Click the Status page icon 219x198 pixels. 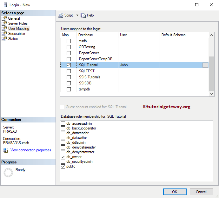click(x=4, y=39)
